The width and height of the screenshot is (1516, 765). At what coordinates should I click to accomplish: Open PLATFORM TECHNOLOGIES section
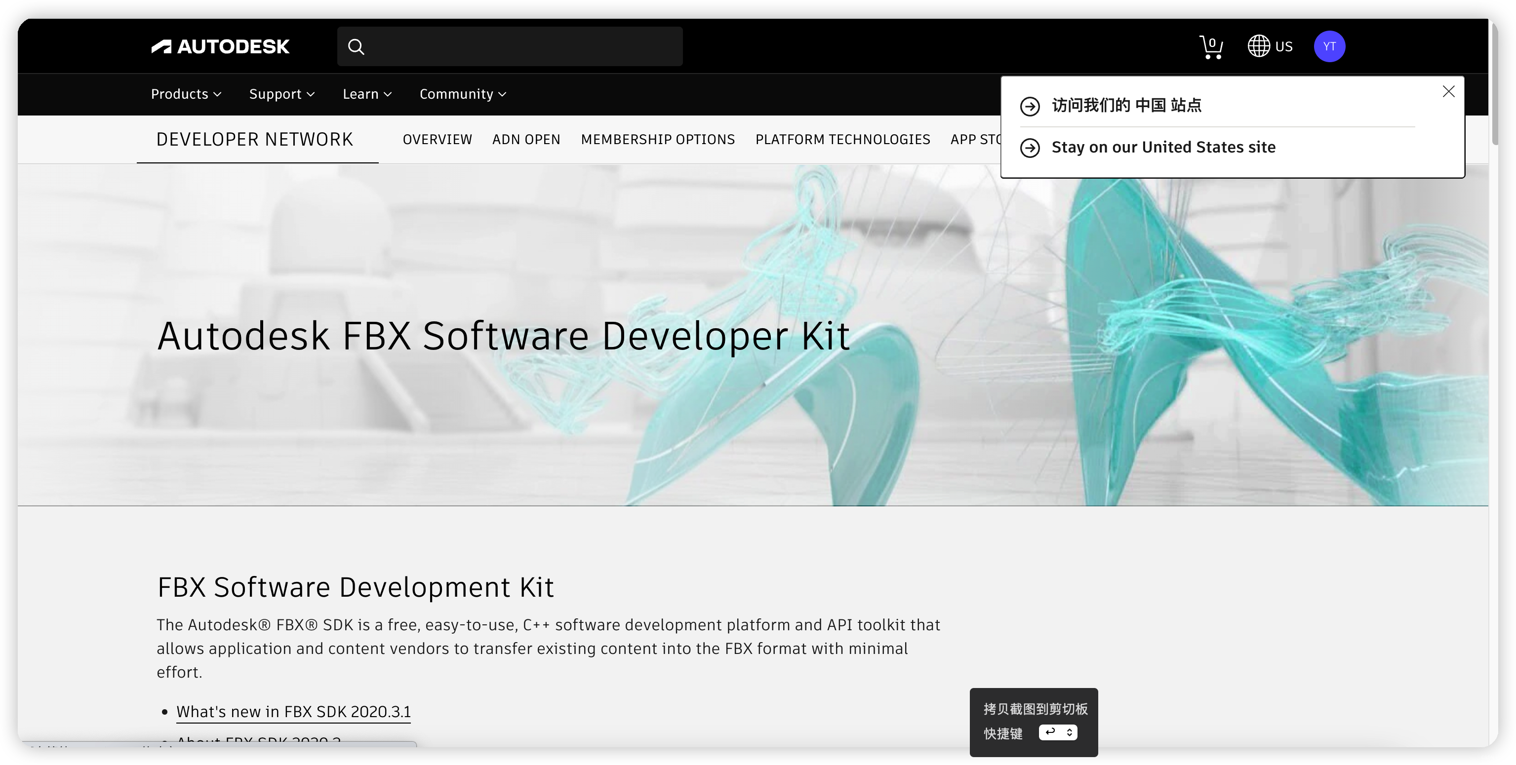click(842, 139)
